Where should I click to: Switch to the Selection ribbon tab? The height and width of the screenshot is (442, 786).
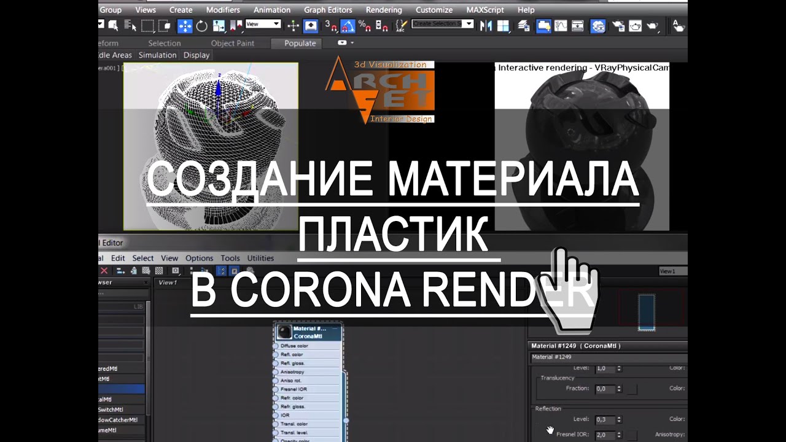point(165,43)
